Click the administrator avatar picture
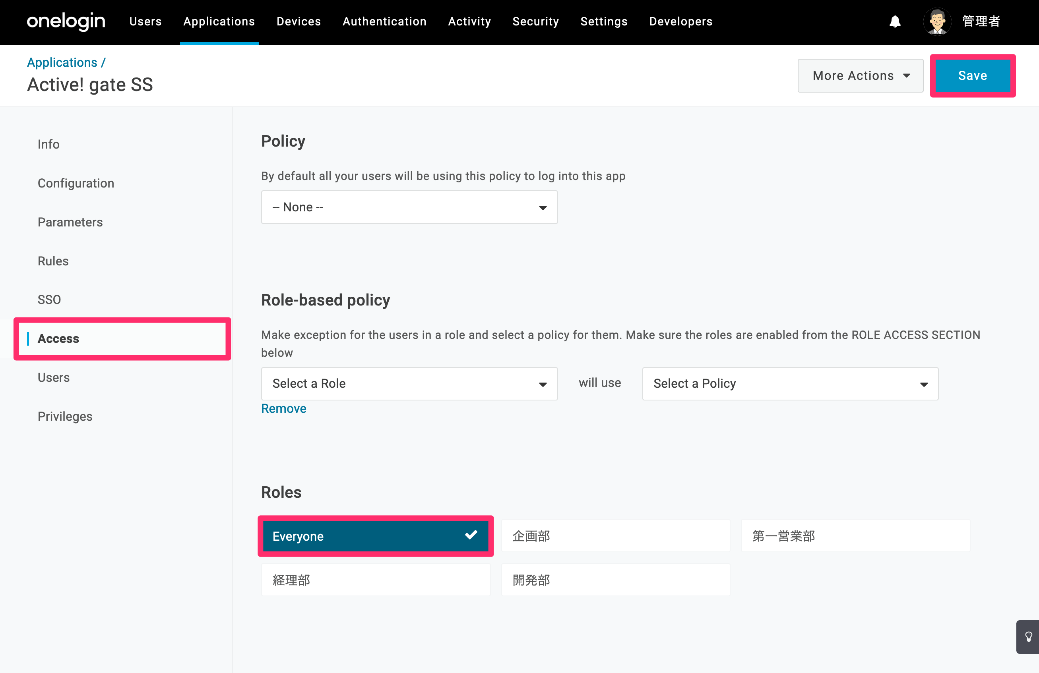 coord(937,21)
